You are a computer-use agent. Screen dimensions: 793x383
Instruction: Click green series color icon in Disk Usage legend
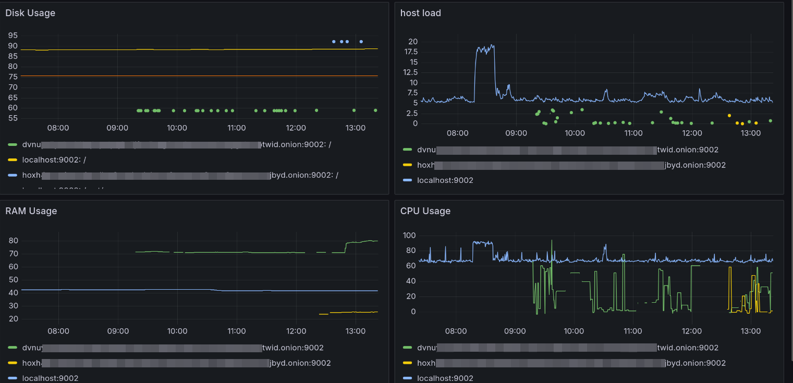click(13, 145)
